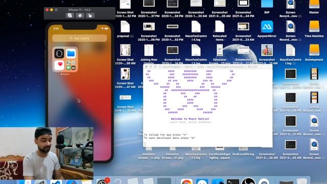Select the Screenshot with portrait photo thumbnail
Screen dimensions: 327x184
pyautogui.click(x=267, y=50)
